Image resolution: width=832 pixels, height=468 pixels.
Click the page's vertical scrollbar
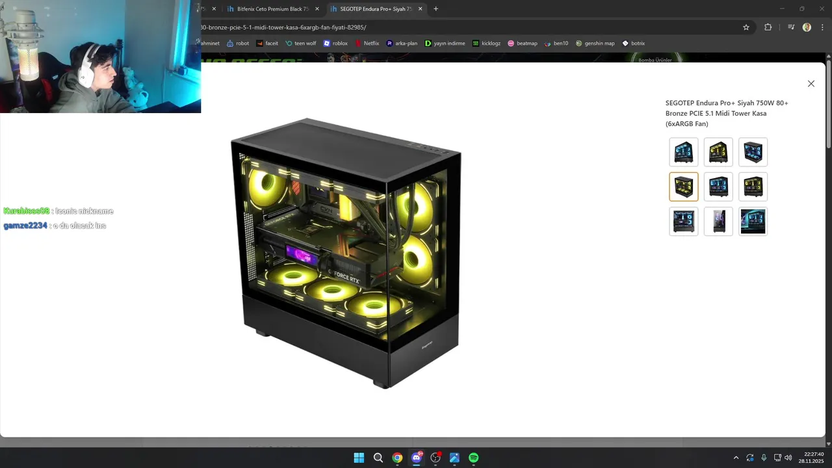829,104
